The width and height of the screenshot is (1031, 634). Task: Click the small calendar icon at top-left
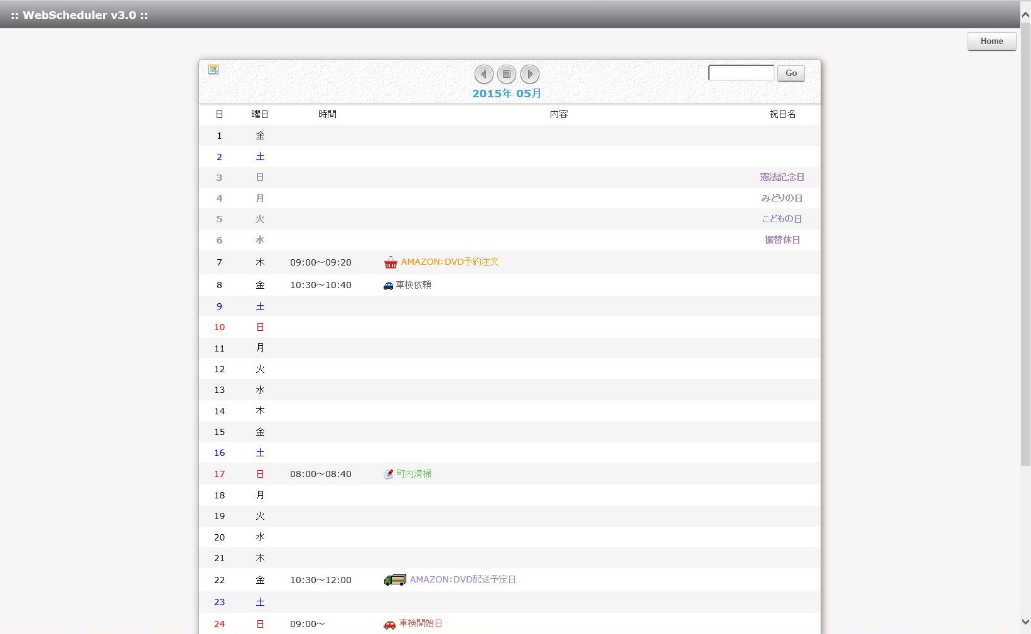point(213,70)
